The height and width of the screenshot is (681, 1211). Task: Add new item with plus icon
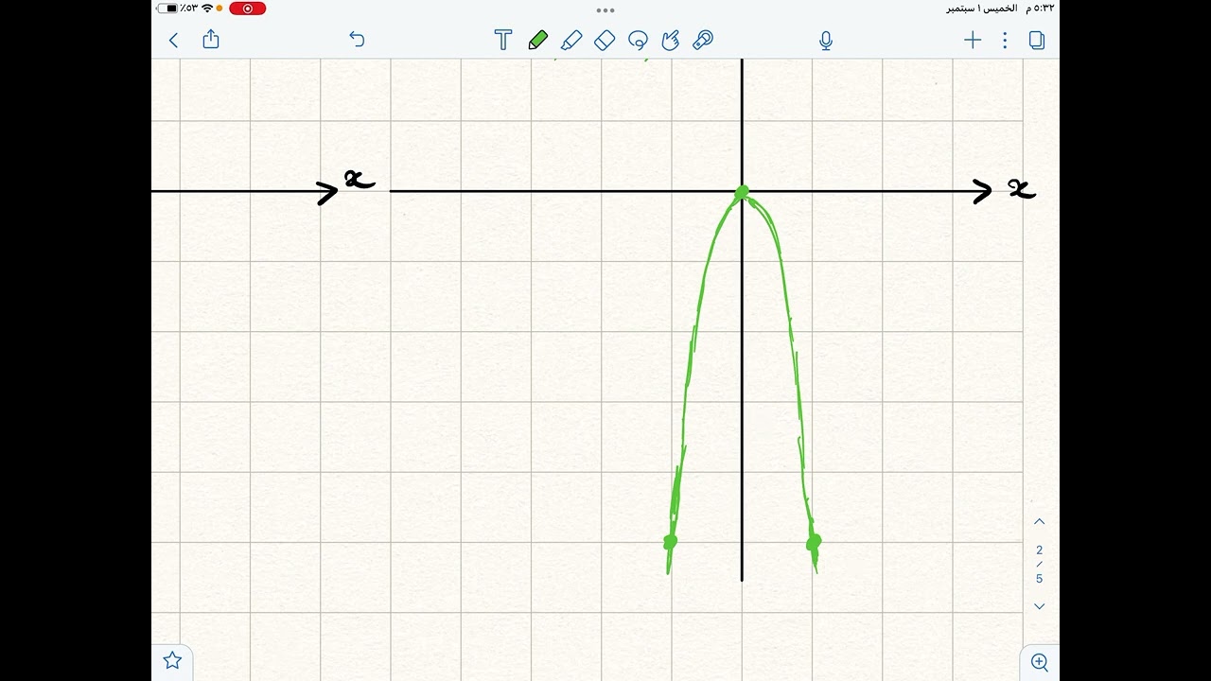(x=973, y=40)
